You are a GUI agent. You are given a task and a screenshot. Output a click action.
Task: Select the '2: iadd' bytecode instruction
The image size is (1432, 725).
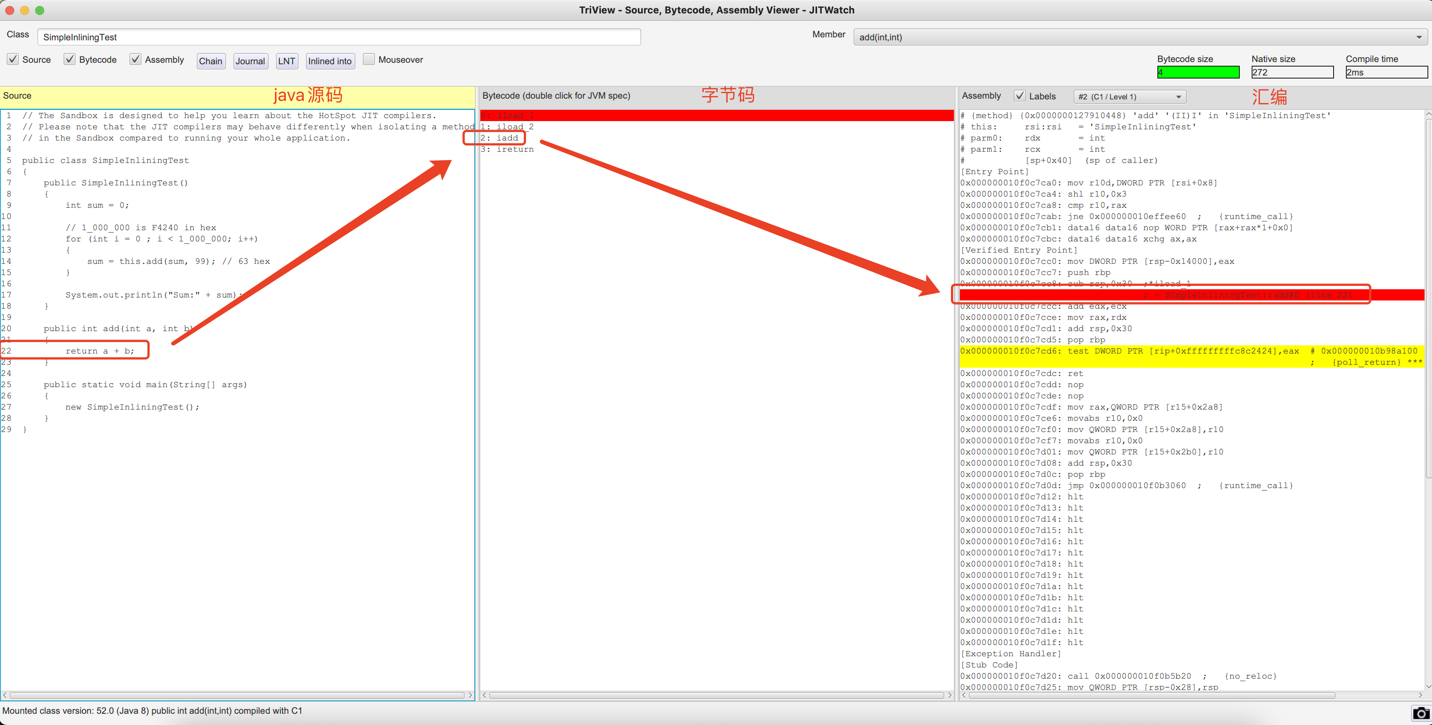tap(500, 137)
